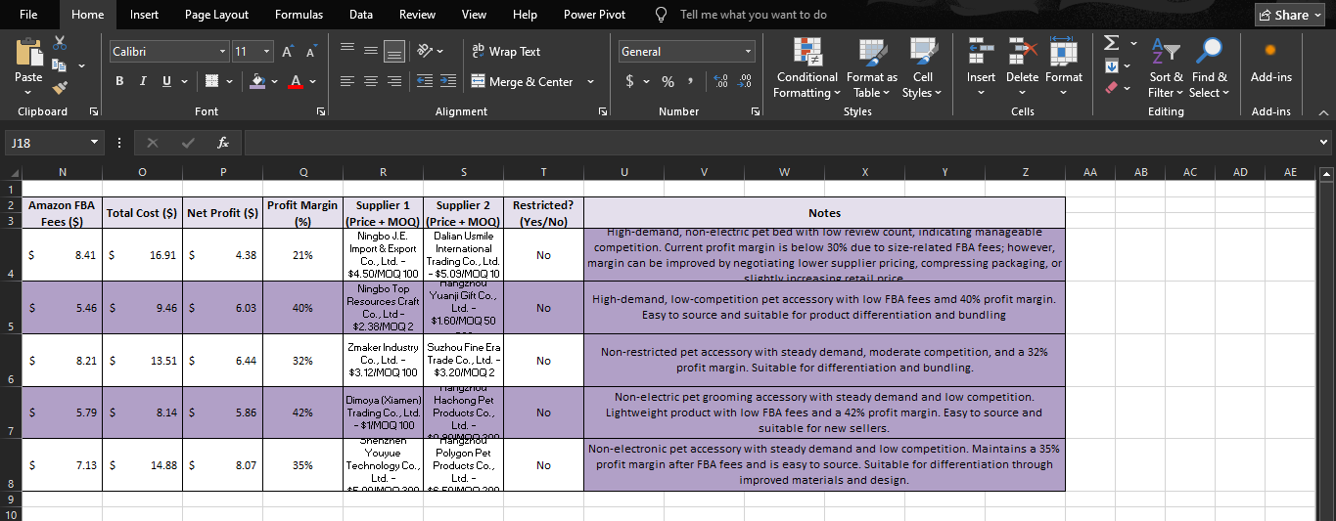The height and width of the screenshot is (521, 1336).
Task: Apply Comma Style format
Action: pyautogui.click(x=691, y=81)
